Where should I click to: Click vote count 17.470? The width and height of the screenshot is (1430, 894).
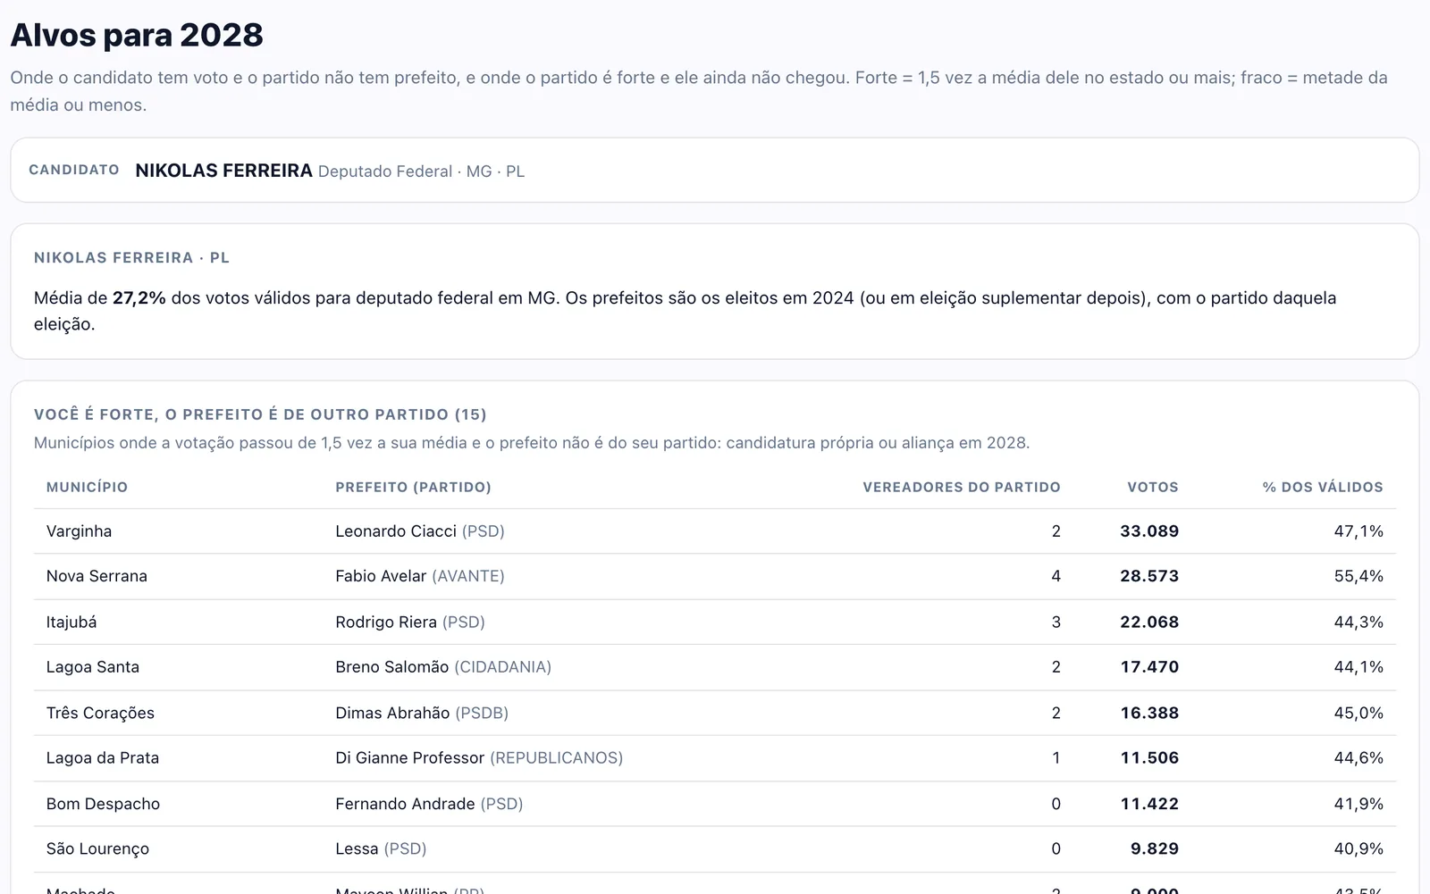(1149, 667)
